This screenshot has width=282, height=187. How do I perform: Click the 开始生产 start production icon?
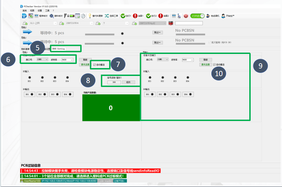[x=223, y=16]
